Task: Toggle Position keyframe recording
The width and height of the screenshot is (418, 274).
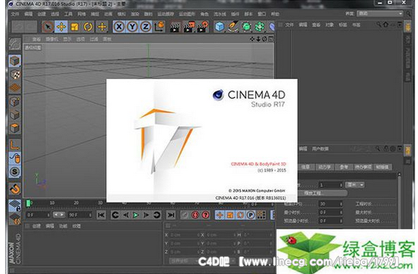Action: click(220, 215)
